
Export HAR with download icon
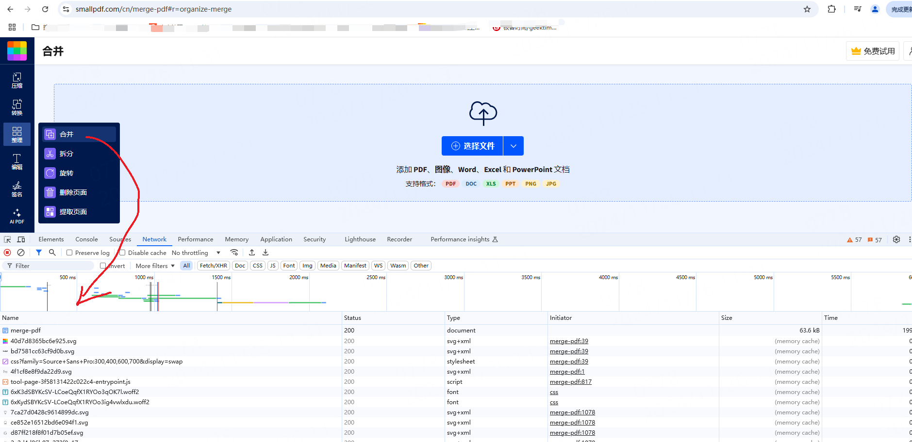pyautogui.click(x=265, y=253)
